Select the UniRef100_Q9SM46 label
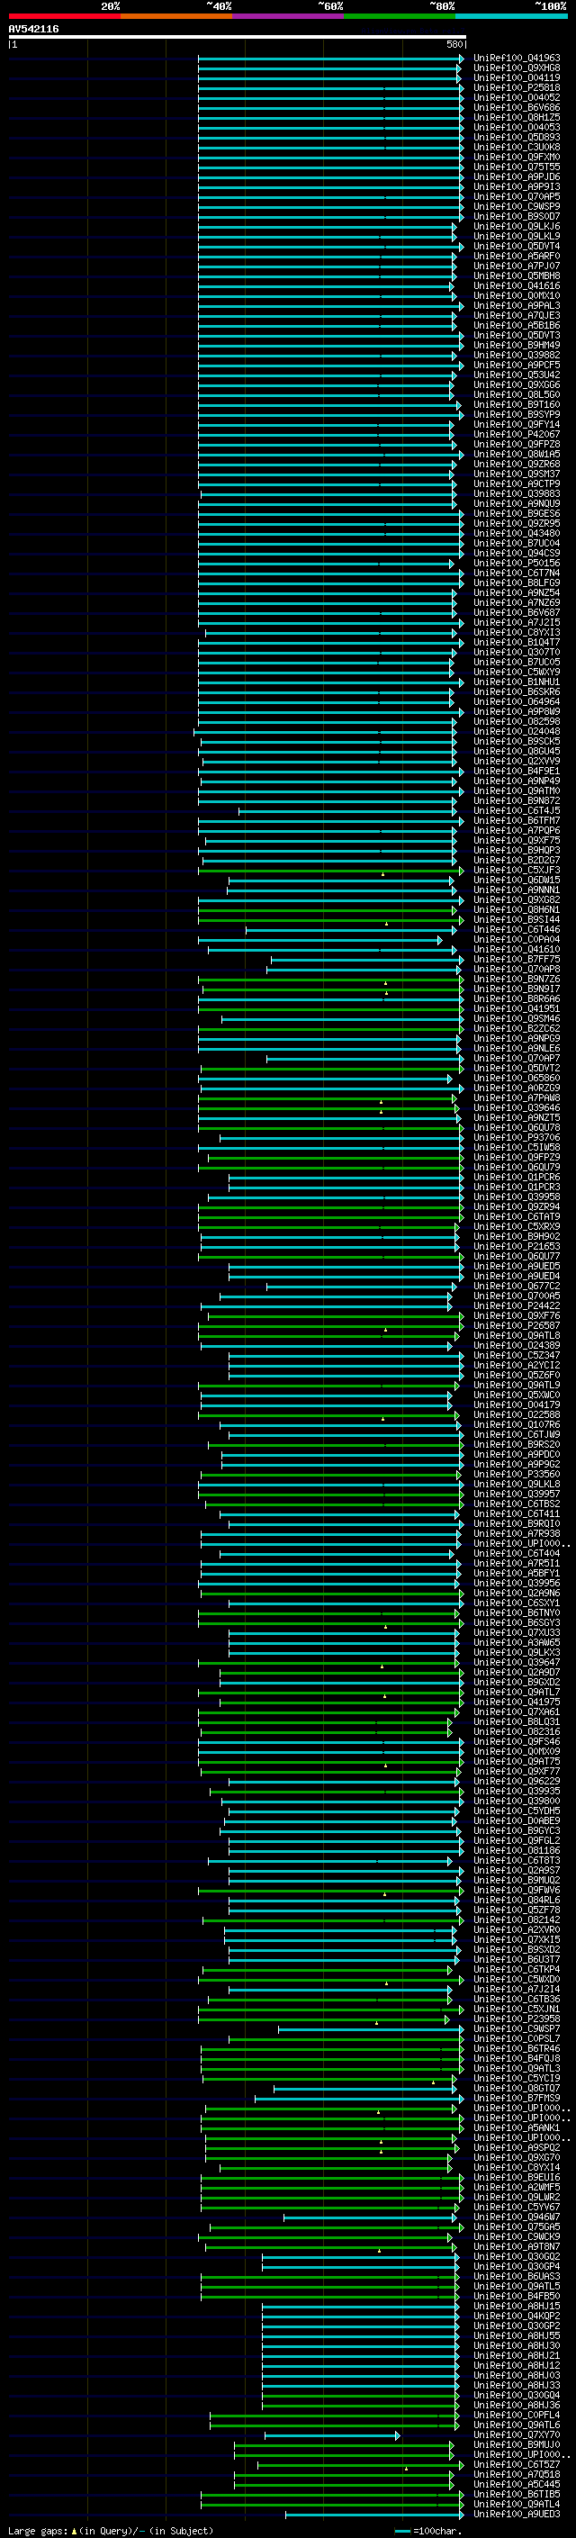 point(517,1019)
